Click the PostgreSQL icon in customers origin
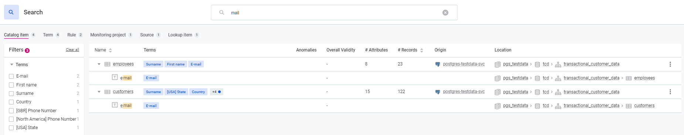 (x=438, y=92)
